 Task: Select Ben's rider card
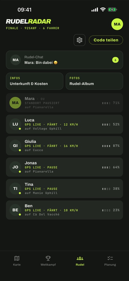pos(64,210)
